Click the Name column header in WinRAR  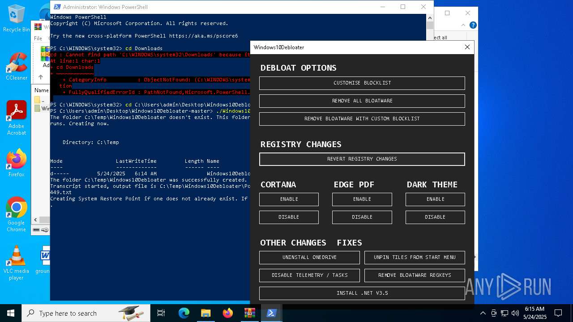coord(42,90)
